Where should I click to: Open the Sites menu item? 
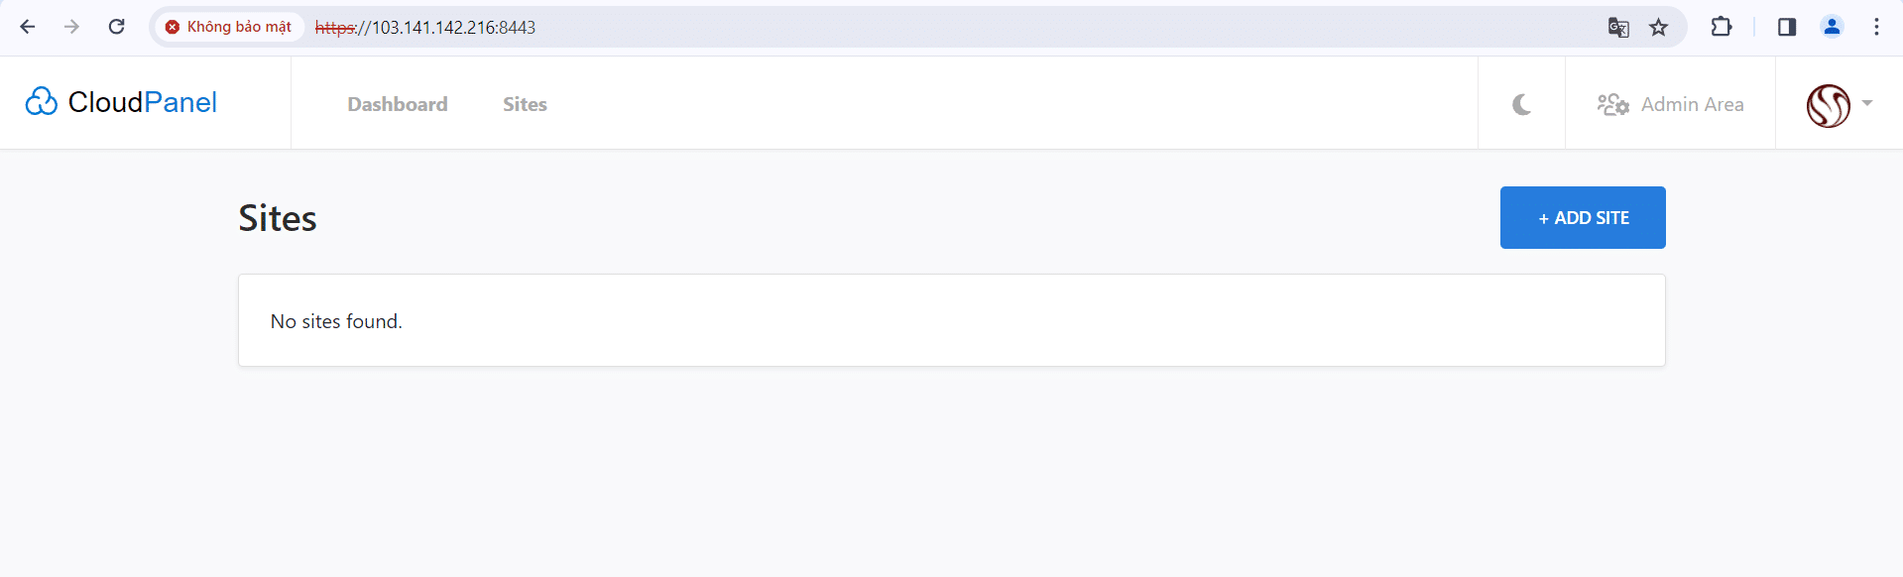click(x=525, y=104)
